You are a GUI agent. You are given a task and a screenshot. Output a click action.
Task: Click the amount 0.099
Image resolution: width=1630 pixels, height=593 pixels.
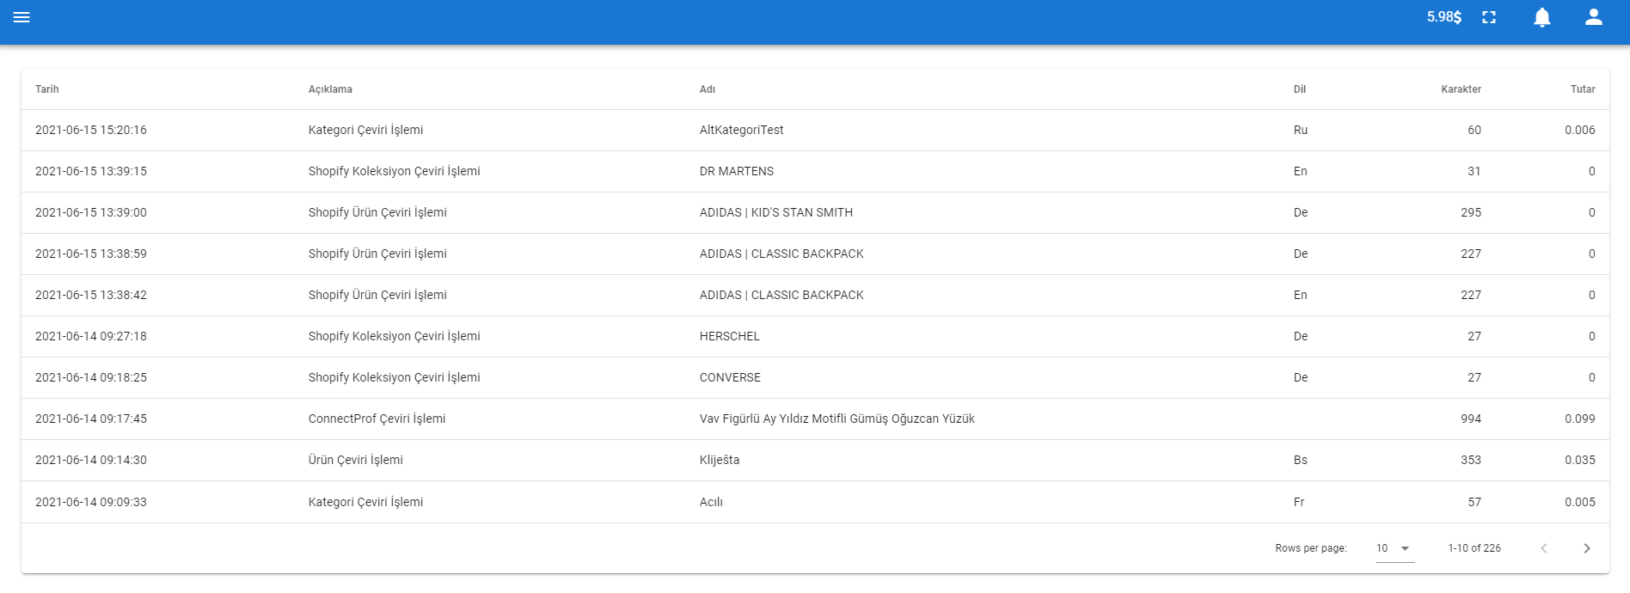click(1580, 419)
